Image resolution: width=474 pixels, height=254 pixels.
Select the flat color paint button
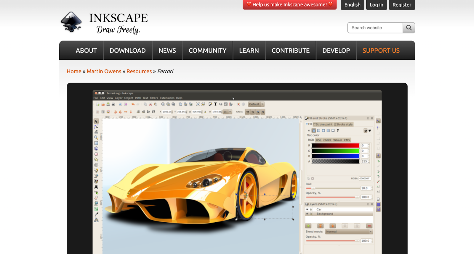point(314,130)
